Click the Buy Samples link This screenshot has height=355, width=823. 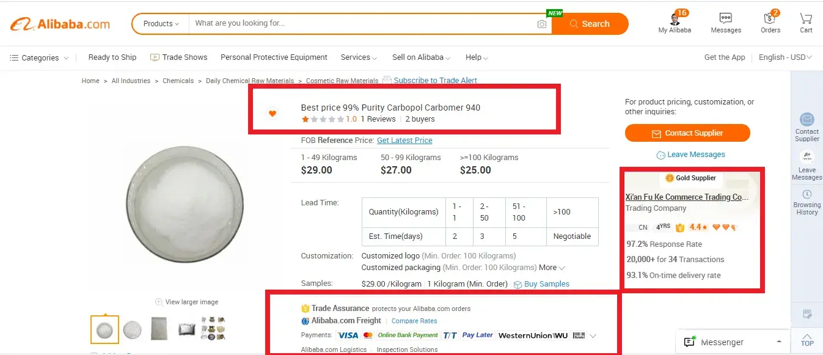(546, 284)
